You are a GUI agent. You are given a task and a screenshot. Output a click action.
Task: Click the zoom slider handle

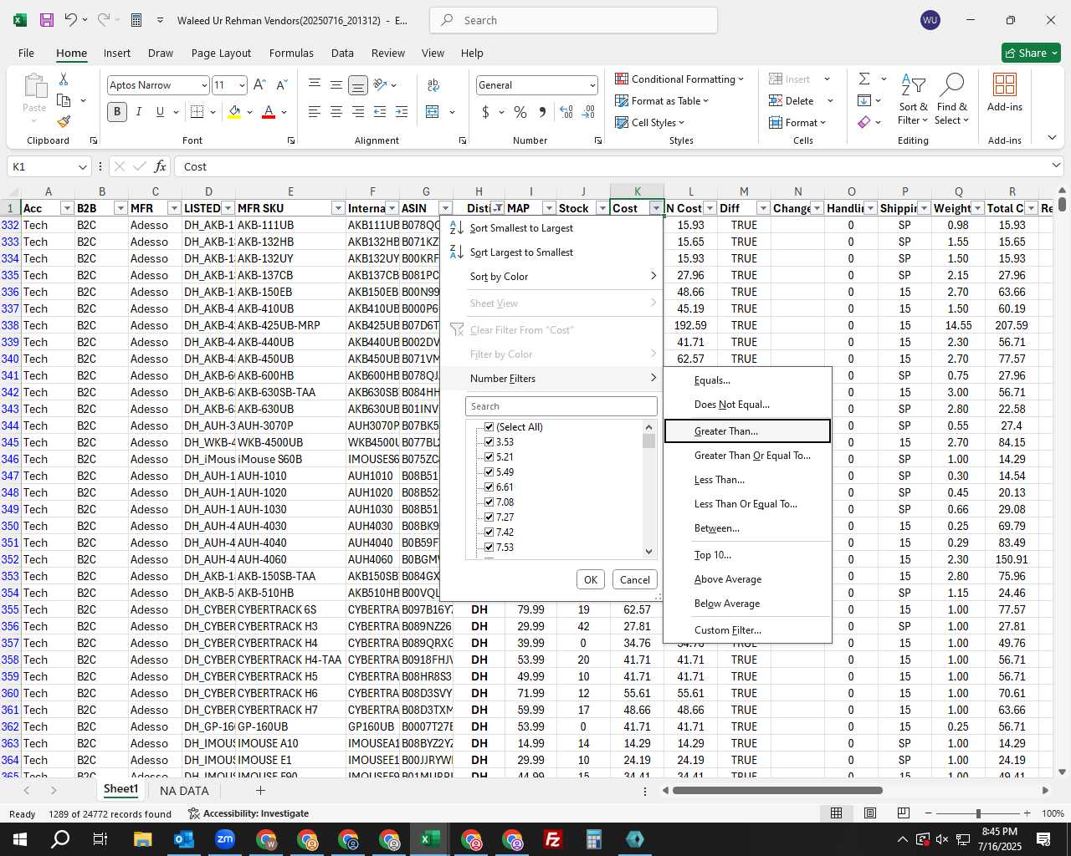[x=978, y=813]
